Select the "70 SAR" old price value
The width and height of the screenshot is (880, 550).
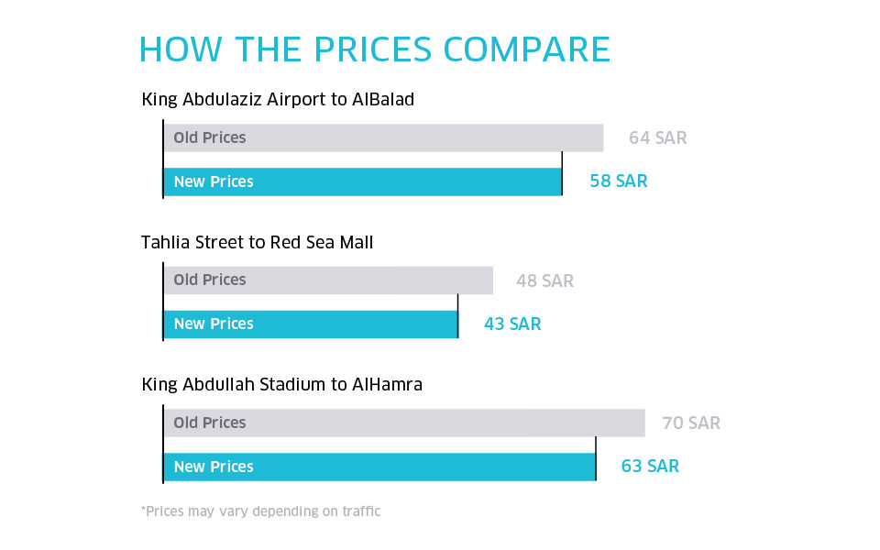pyautogui.click(x=691, y=423)
